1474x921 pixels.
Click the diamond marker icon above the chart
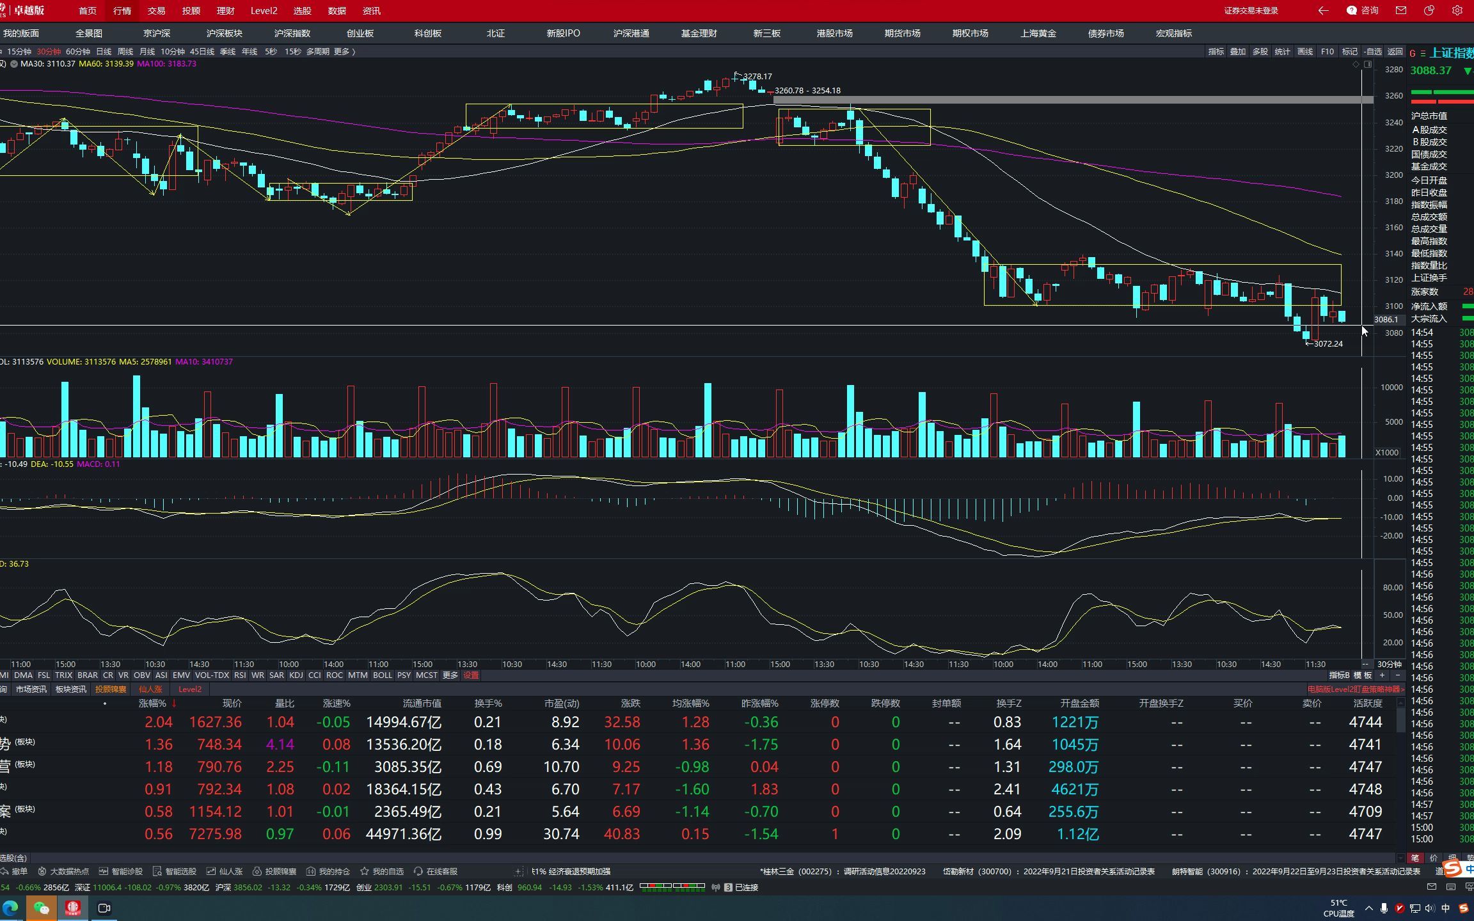pyautogui.click(x=1356, y=65)
